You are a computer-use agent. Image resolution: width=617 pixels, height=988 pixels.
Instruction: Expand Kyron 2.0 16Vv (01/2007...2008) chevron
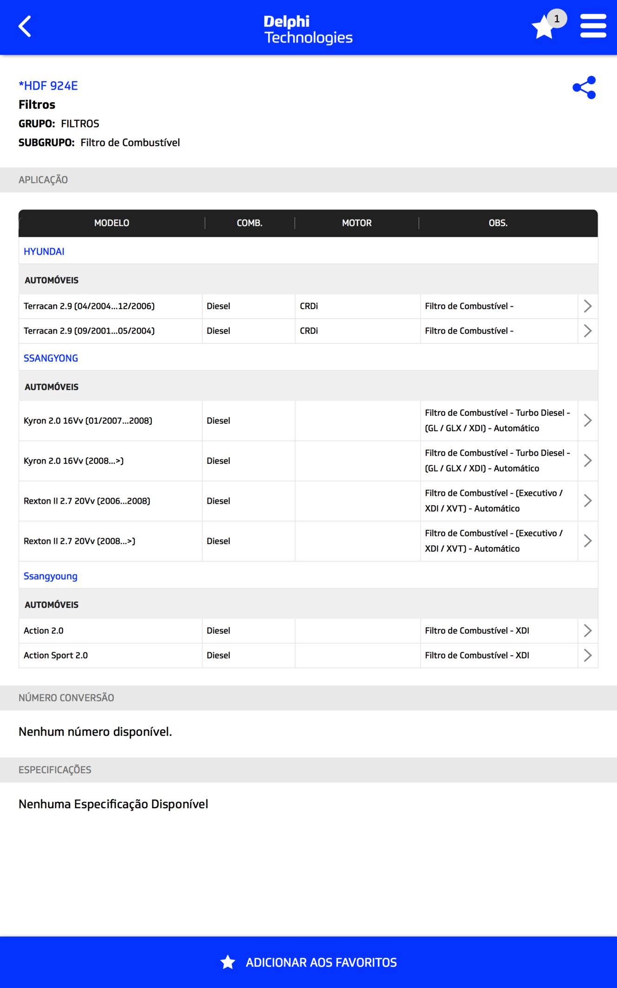(587, 421)
